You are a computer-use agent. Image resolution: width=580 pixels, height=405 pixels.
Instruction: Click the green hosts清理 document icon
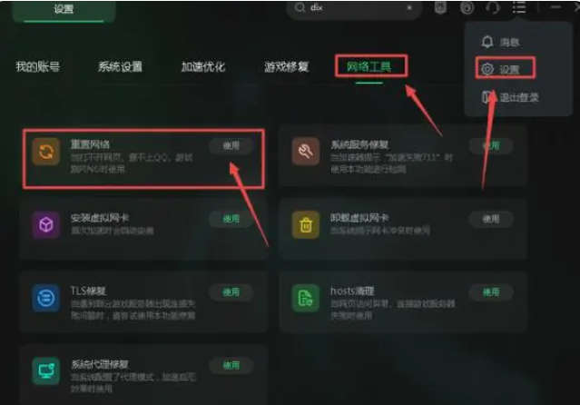pos(306,298)
